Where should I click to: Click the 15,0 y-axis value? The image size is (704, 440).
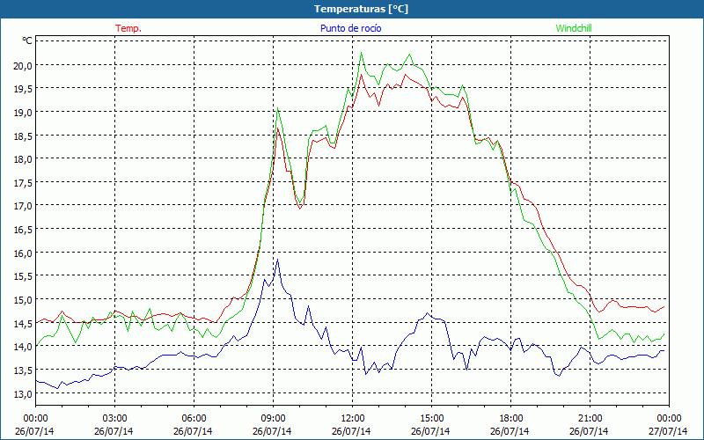(x=23, y=299)
